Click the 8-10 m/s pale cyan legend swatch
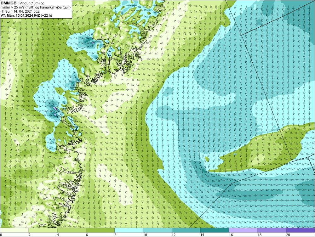The height and width of the screenshot is (237, 315). tap(129, 230)
